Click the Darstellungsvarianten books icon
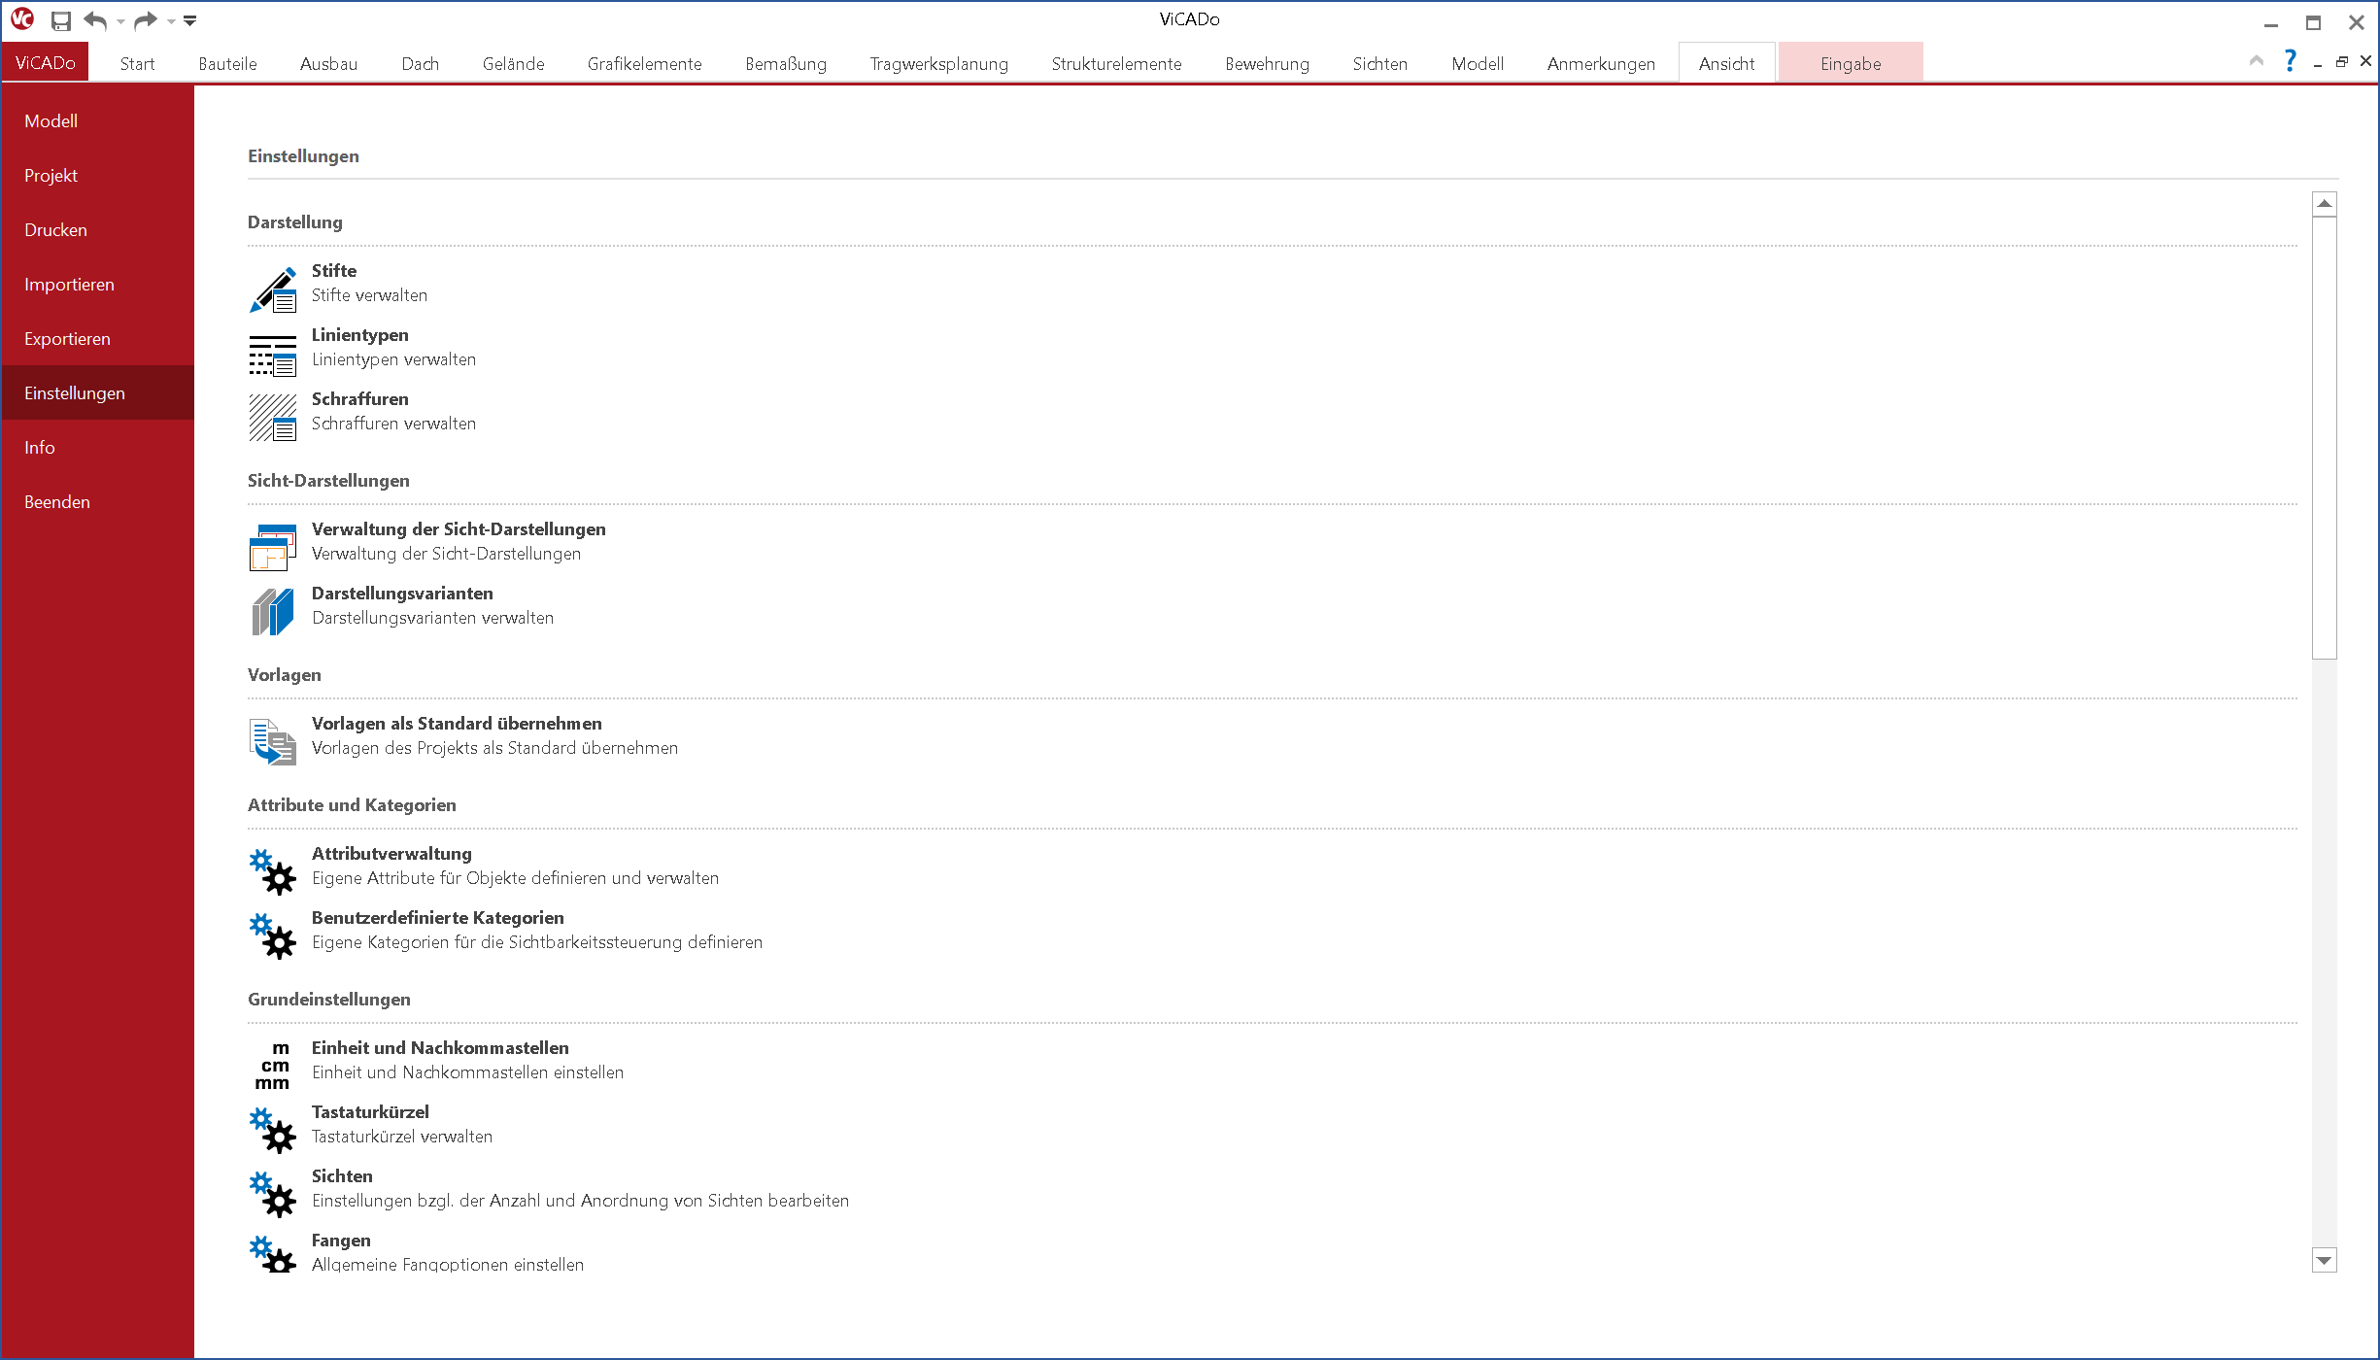 [273, 612]
